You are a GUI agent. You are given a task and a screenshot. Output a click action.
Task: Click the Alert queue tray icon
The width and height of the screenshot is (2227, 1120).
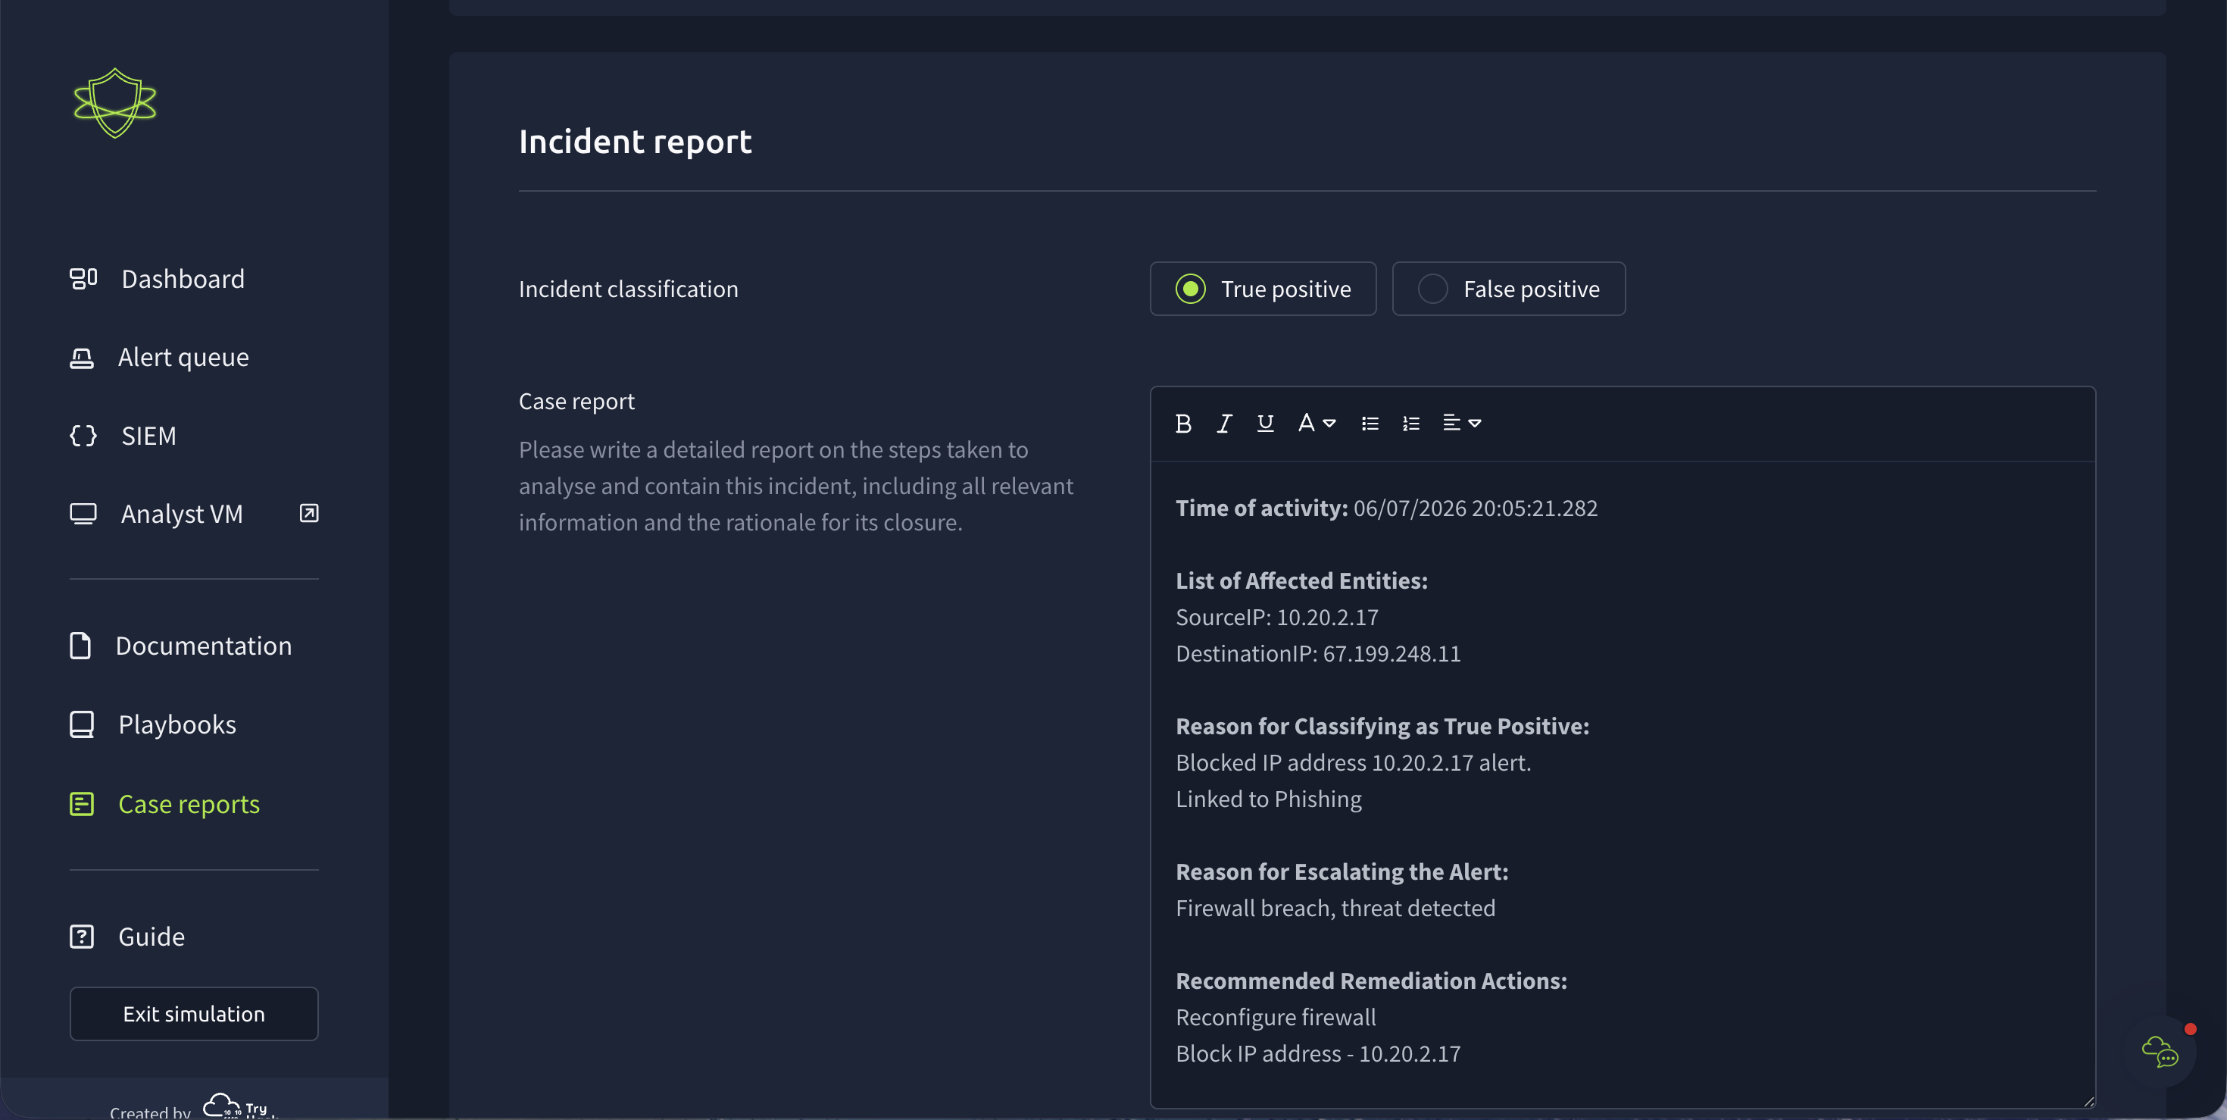(81, 357)
